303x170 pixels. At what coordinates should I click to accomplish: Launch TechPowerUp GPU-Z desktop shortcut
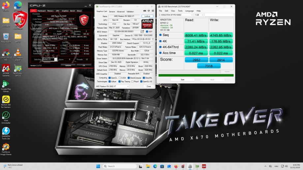coord(18,71)
